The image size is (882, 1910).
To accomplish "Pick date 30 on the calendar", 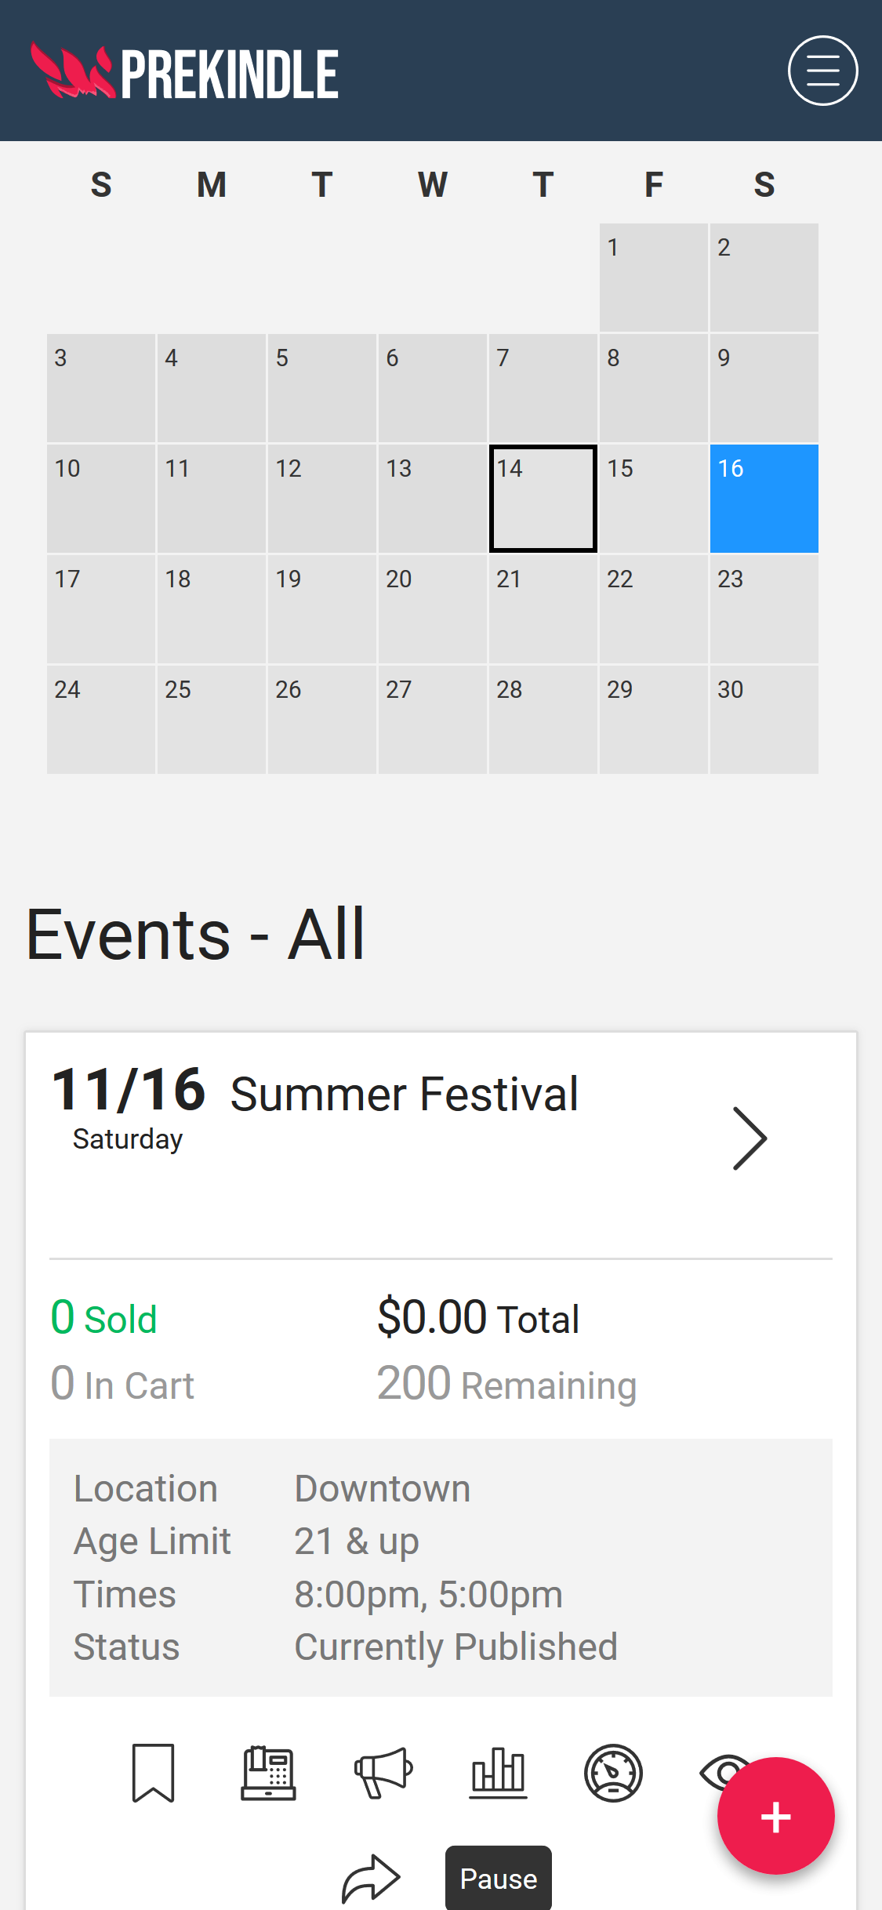I will click(764, 720).
